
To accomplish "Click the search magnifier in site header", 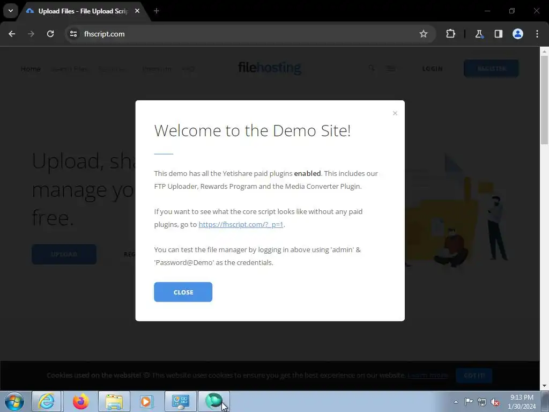I will [x=372, y=68].
